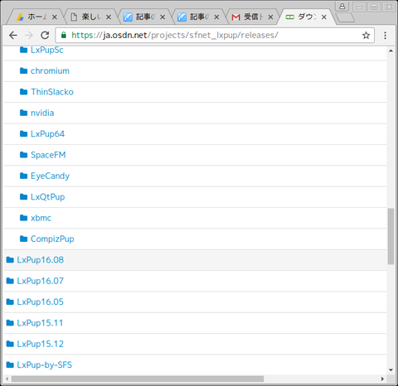Open the SpaceFM folder link

click(48, 155)
